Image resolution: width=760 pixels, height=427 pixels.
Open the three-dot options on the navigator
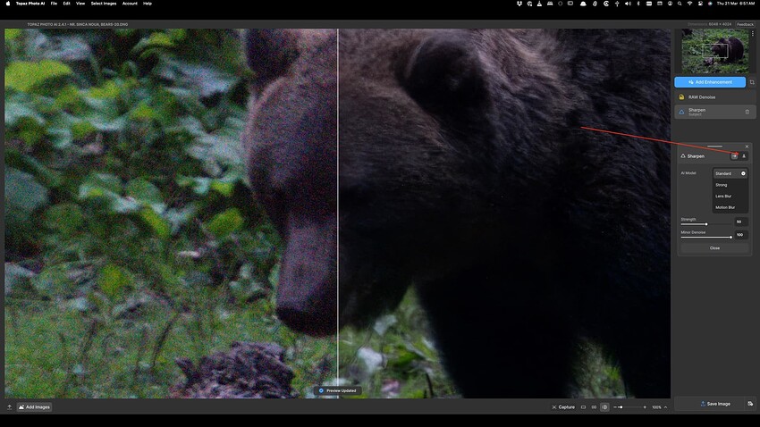pos(752,33)
